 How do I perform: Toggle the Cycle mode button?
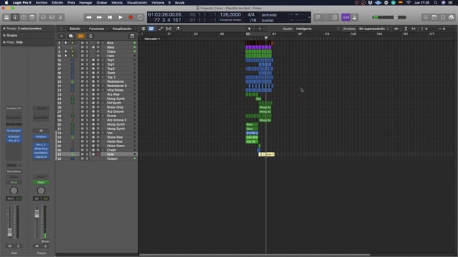pyautogui.click(x=140, y=17)
